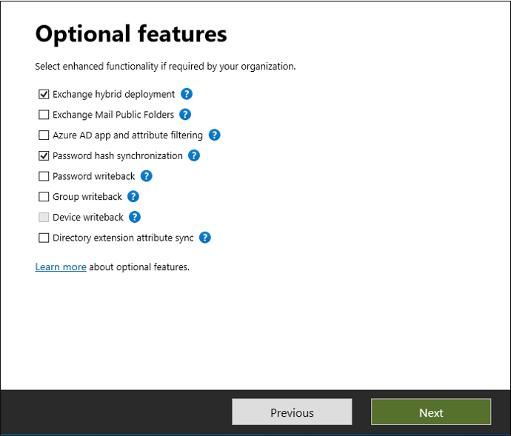Open help icon for Device writeback
Viewport: 511px width, 436px height.
135,217
